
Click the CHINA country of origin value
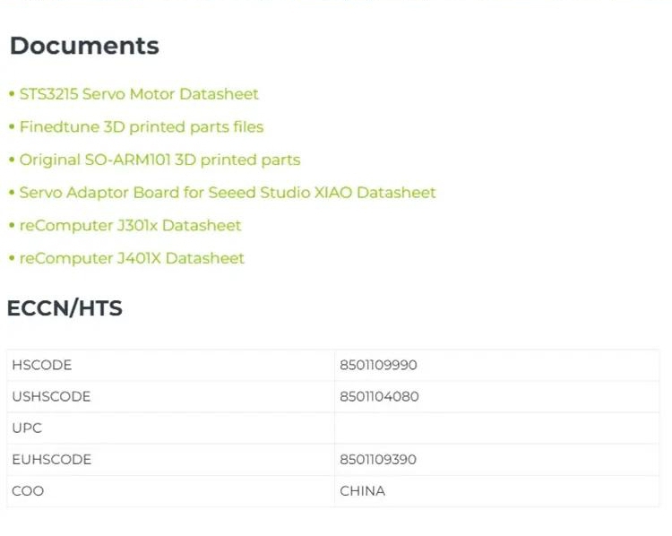(362, 491)
